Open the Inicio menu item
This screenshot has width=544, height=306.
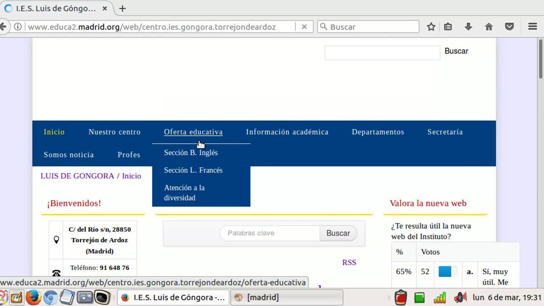point(54,132)
